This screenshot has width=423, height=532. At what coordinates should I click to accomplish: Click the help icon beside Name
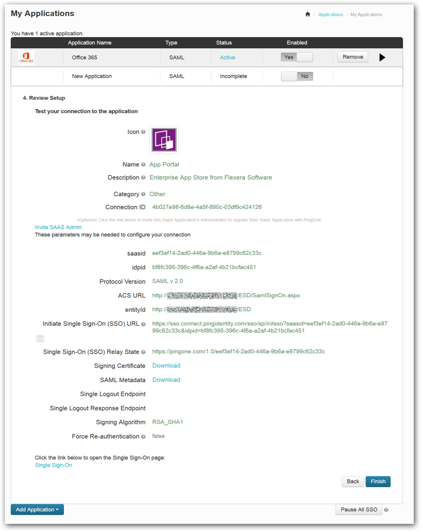(x=143, y=165)
